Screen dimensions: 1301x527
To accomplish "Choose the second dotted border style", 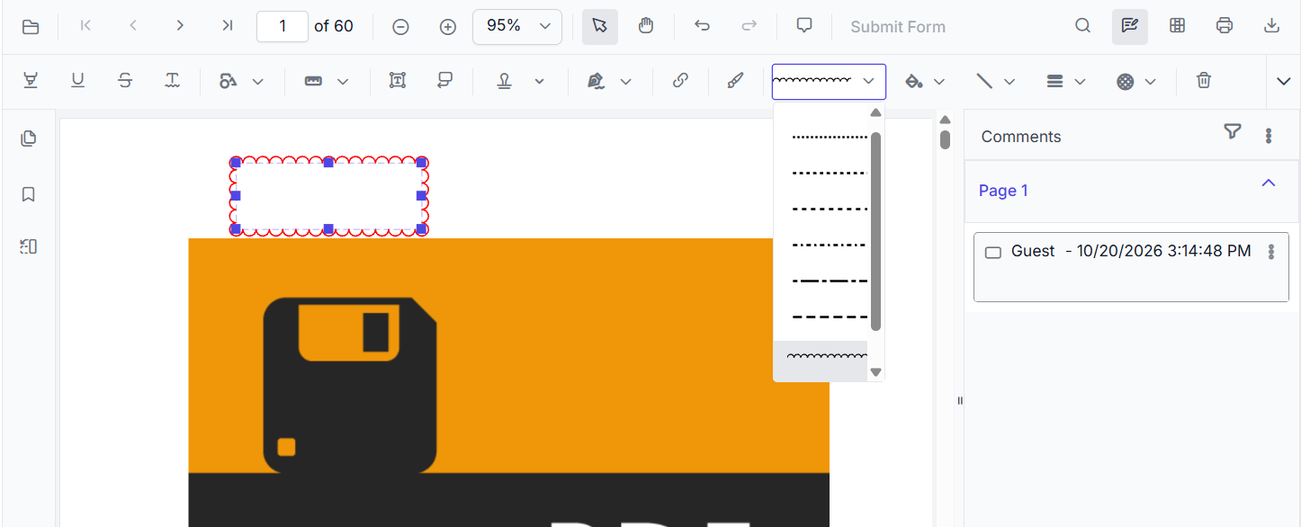I will 821,173.
